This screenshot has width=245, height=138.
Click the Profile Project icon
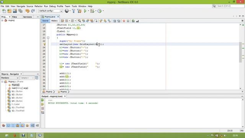pos(100,11)
